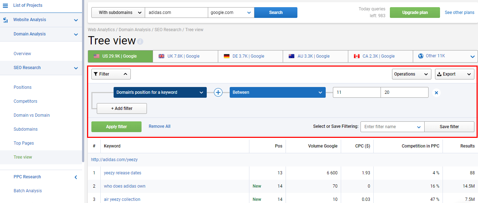Click the plus circle to add condition
Screen dimensions: 478x203
tap(218, 92)
